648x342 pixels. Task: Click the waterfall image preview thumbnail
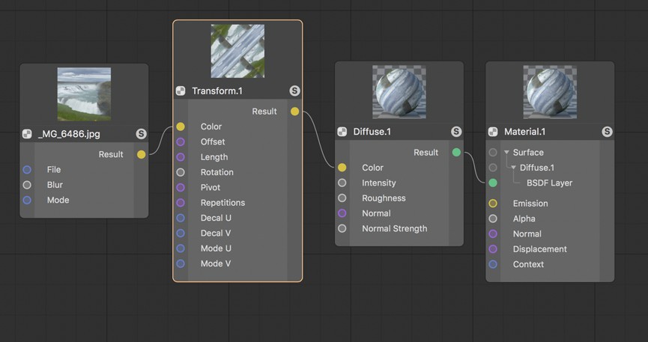coord(84,94)
